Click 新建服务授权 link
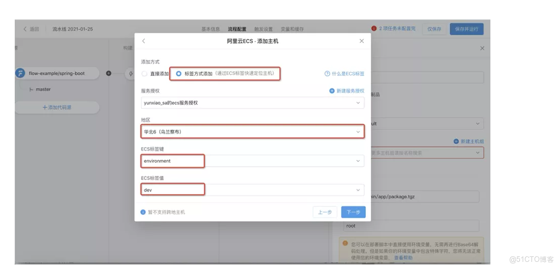The height and width of the screenshot is (268, 559). (x=351, y=91)
